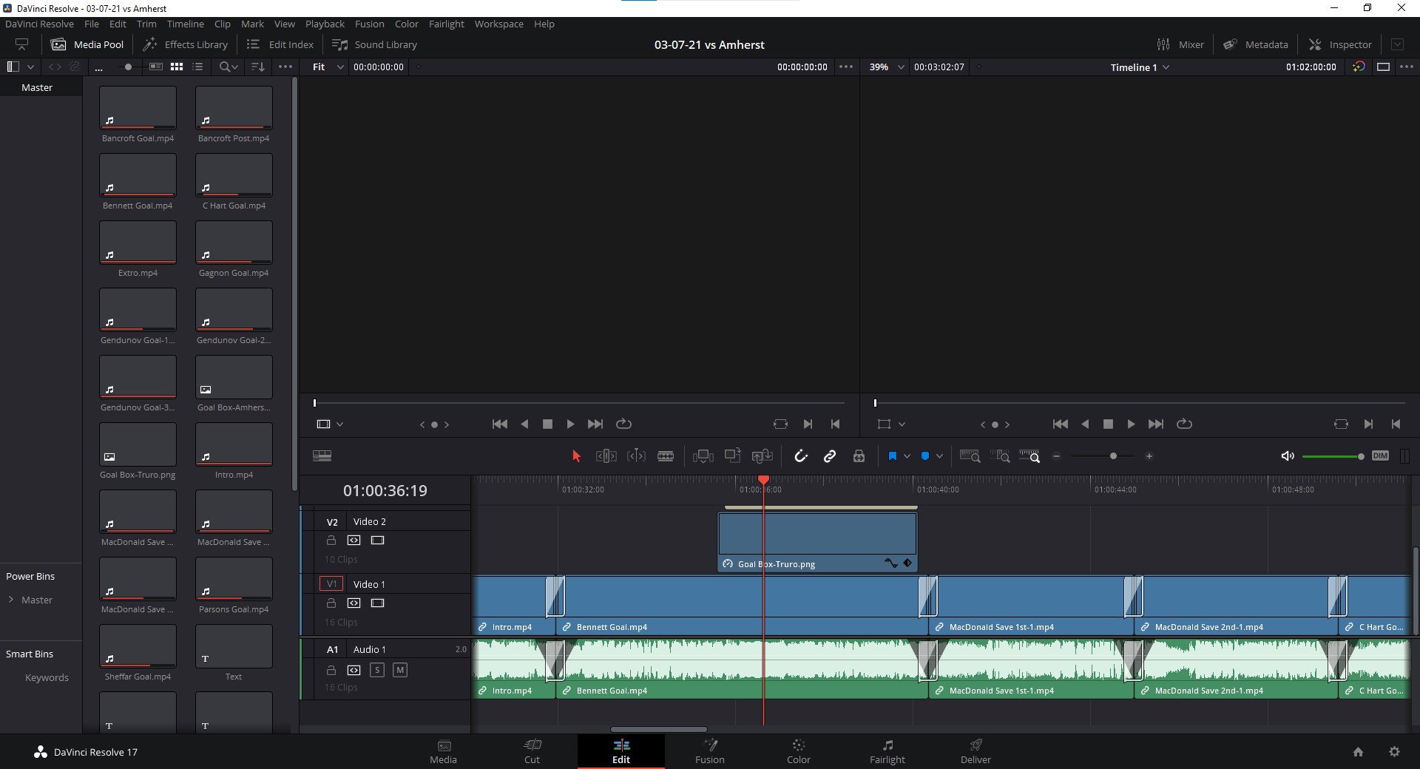The image size is (1420, 769).
Task: Open the marker color dropdown arrow
Action: tap(939, 456)
